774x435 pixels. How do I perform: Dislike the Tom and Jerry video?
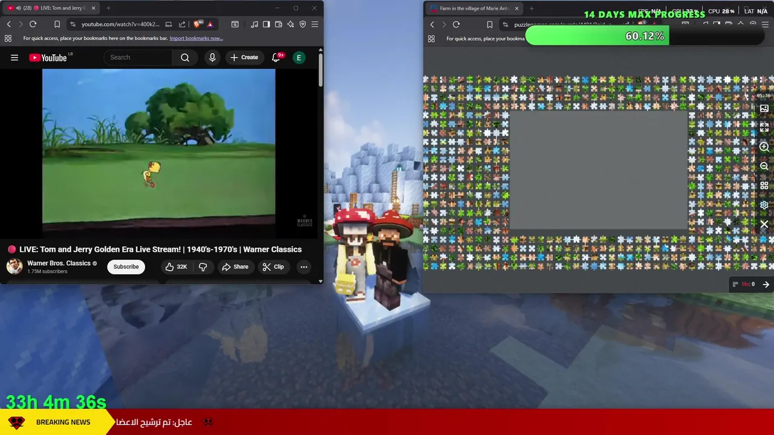tap(203, 266)
